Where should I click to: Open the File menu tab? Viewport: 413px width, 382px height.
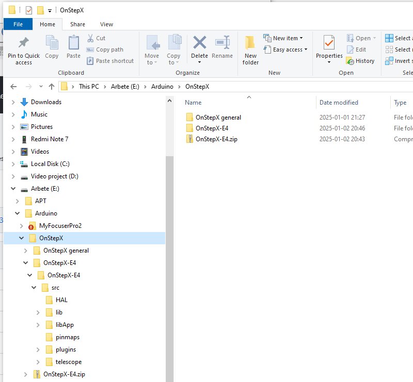pos(18,24)
